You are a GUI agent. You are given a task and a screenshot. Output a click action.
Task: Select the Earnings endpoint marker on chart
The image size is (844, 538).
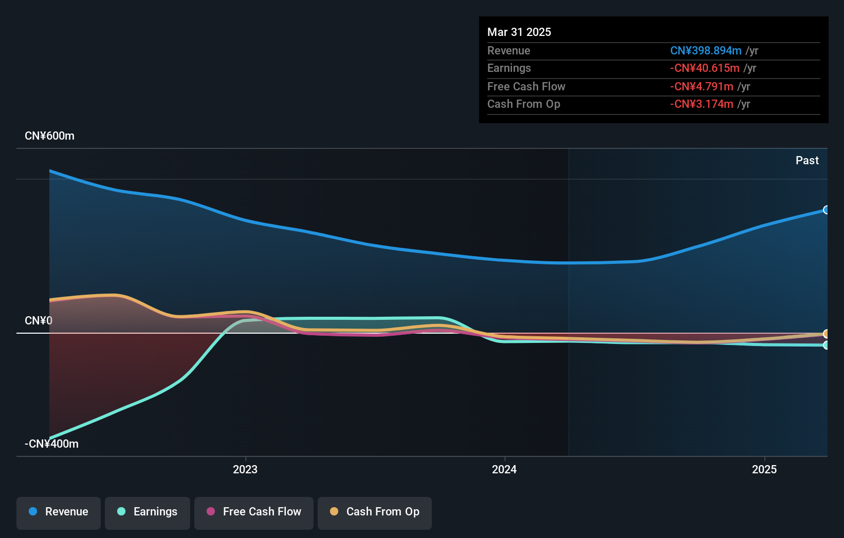pos(826,345)
